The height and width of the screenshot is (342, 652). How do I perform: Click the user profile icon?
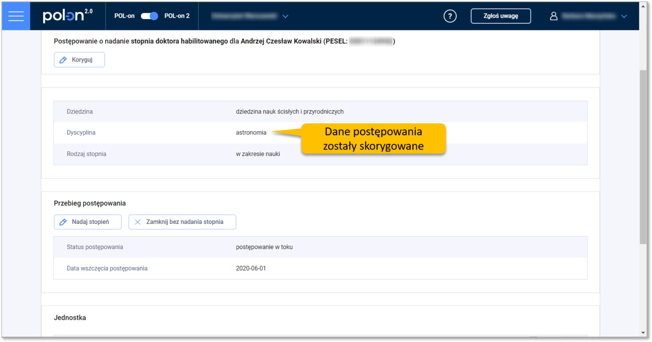(x=554, y=16)
